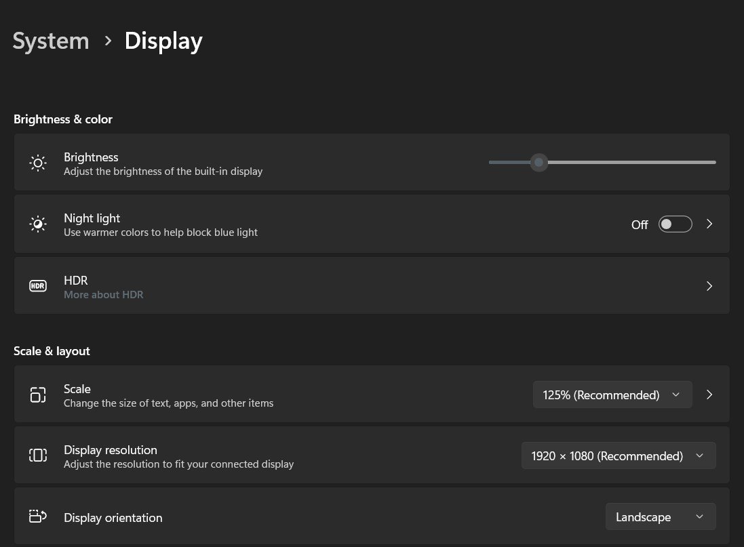Viewport: 744px width, 547px height.
Task: Click the Display orientation rotation icon
Action: coord(38,516)
